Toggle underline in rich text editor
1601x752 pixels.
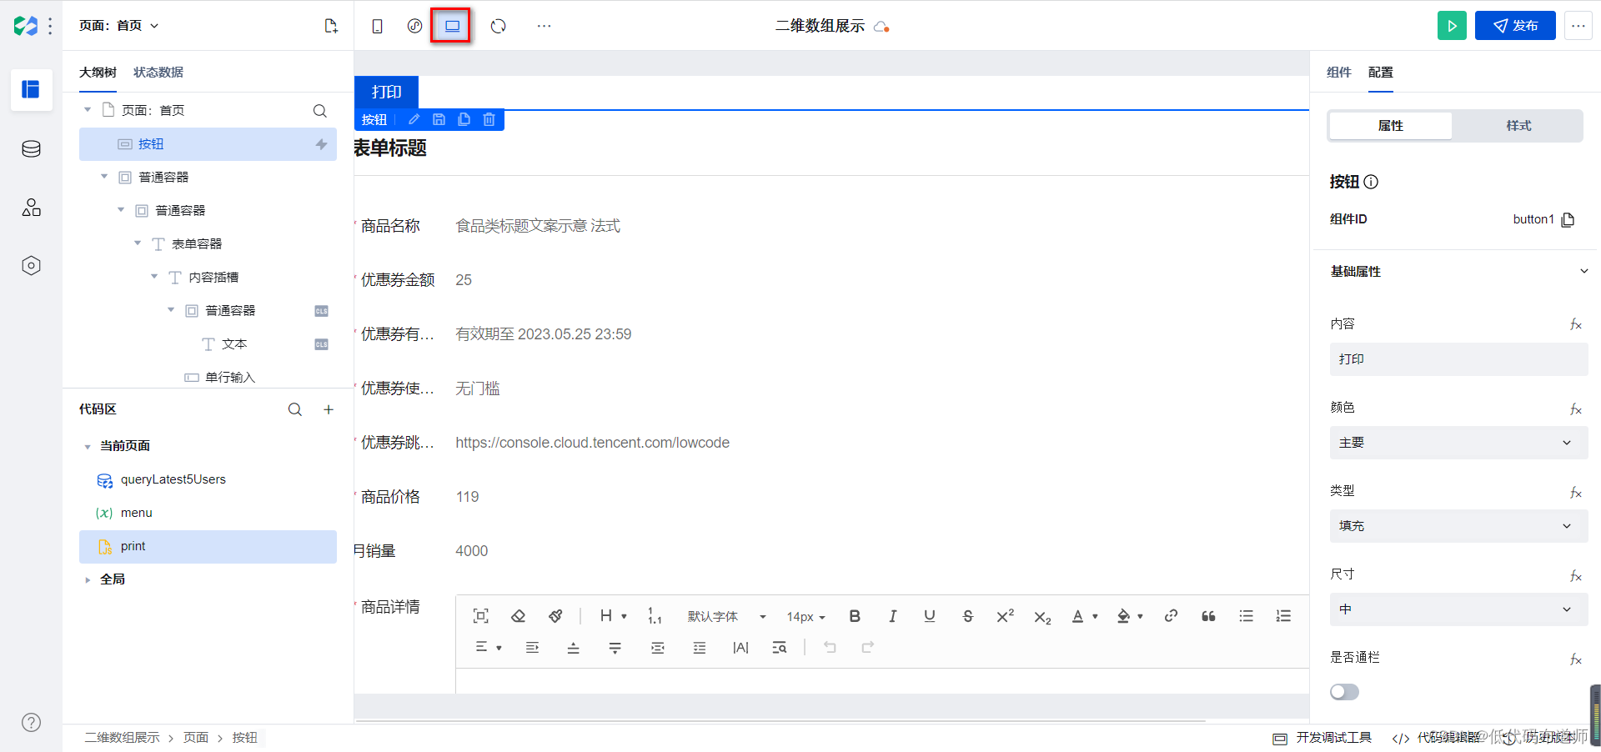930,616
